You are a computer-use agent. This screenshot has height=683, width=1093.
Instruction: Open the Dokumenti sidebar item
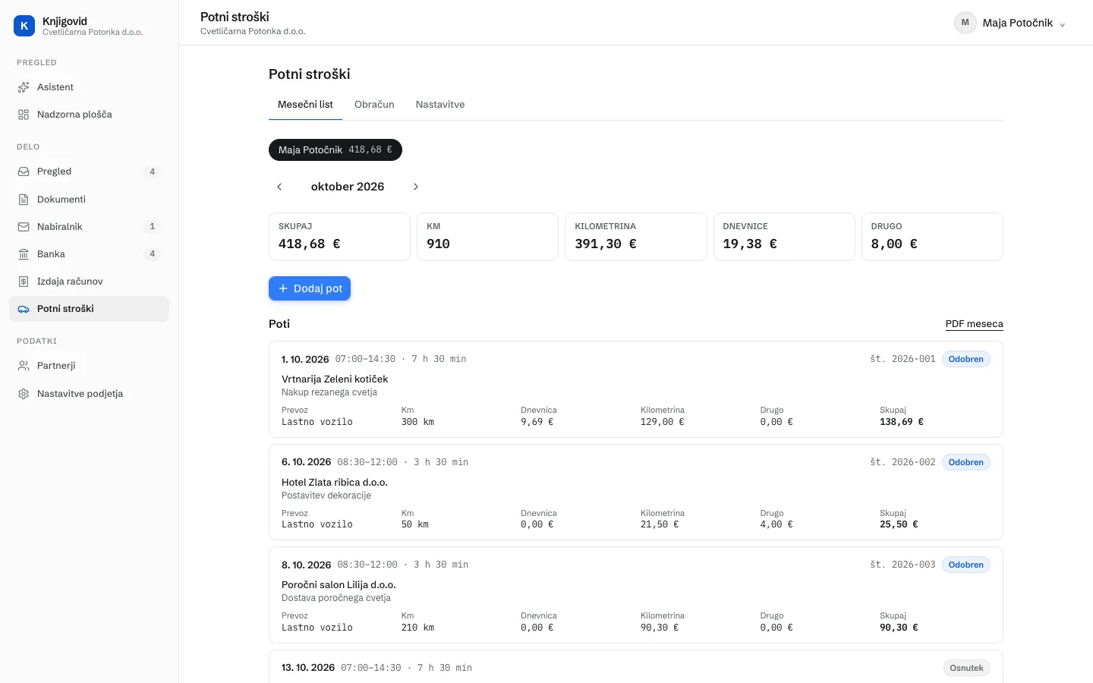[x=89, y=200]
